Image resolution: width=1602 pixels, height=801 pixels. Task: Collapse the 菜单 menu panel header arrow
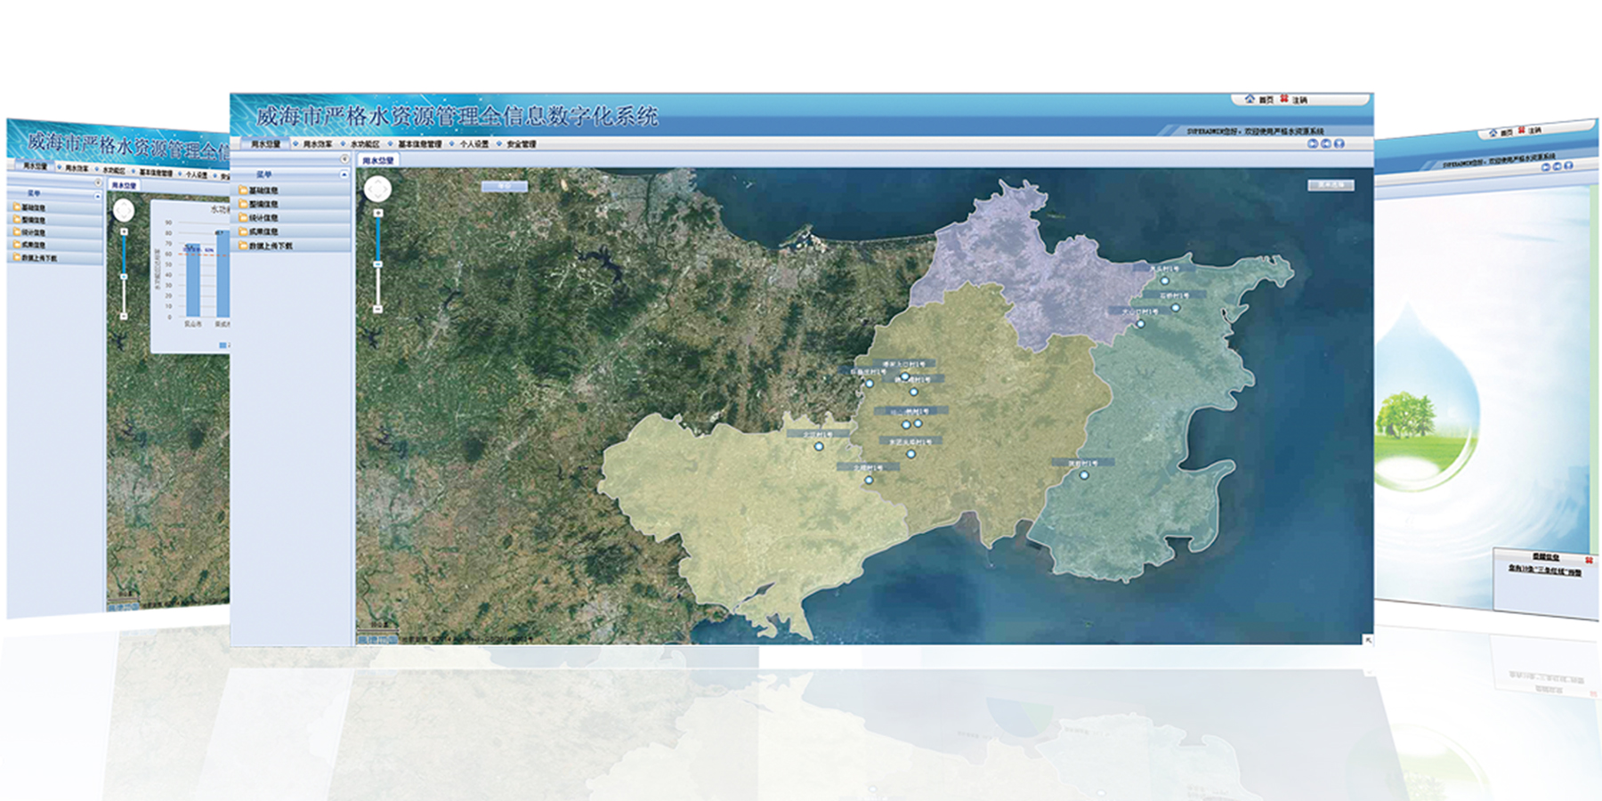[x=344, y=174]
